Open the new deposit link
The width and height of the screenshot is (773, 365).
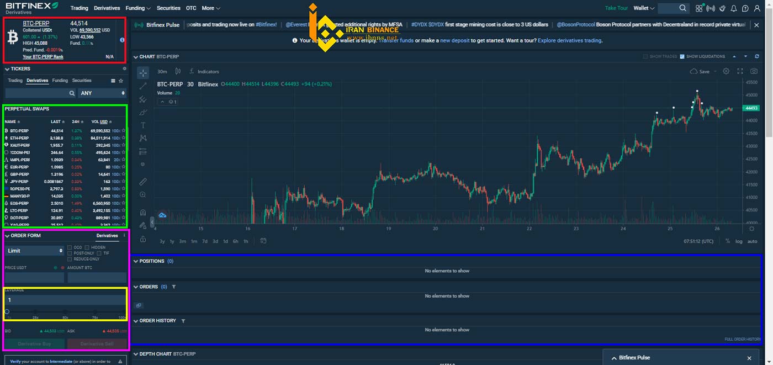pos(454,40)
